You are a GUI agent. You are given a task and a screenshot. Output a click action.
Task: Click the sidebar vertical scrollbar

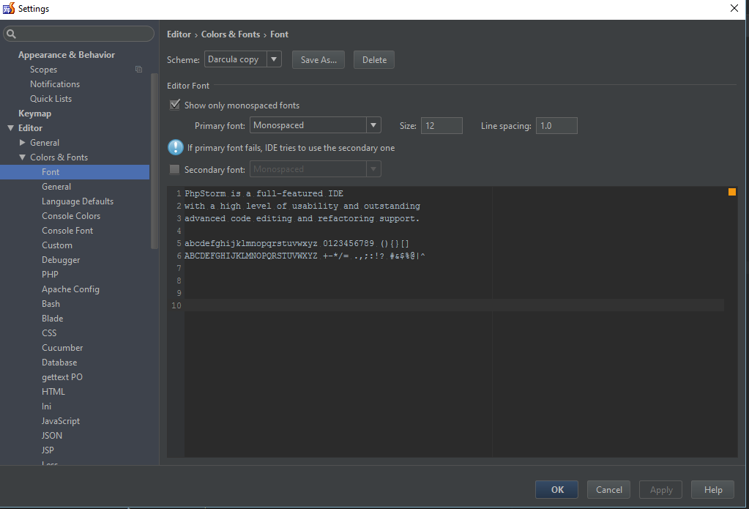(x=154, y=161)
